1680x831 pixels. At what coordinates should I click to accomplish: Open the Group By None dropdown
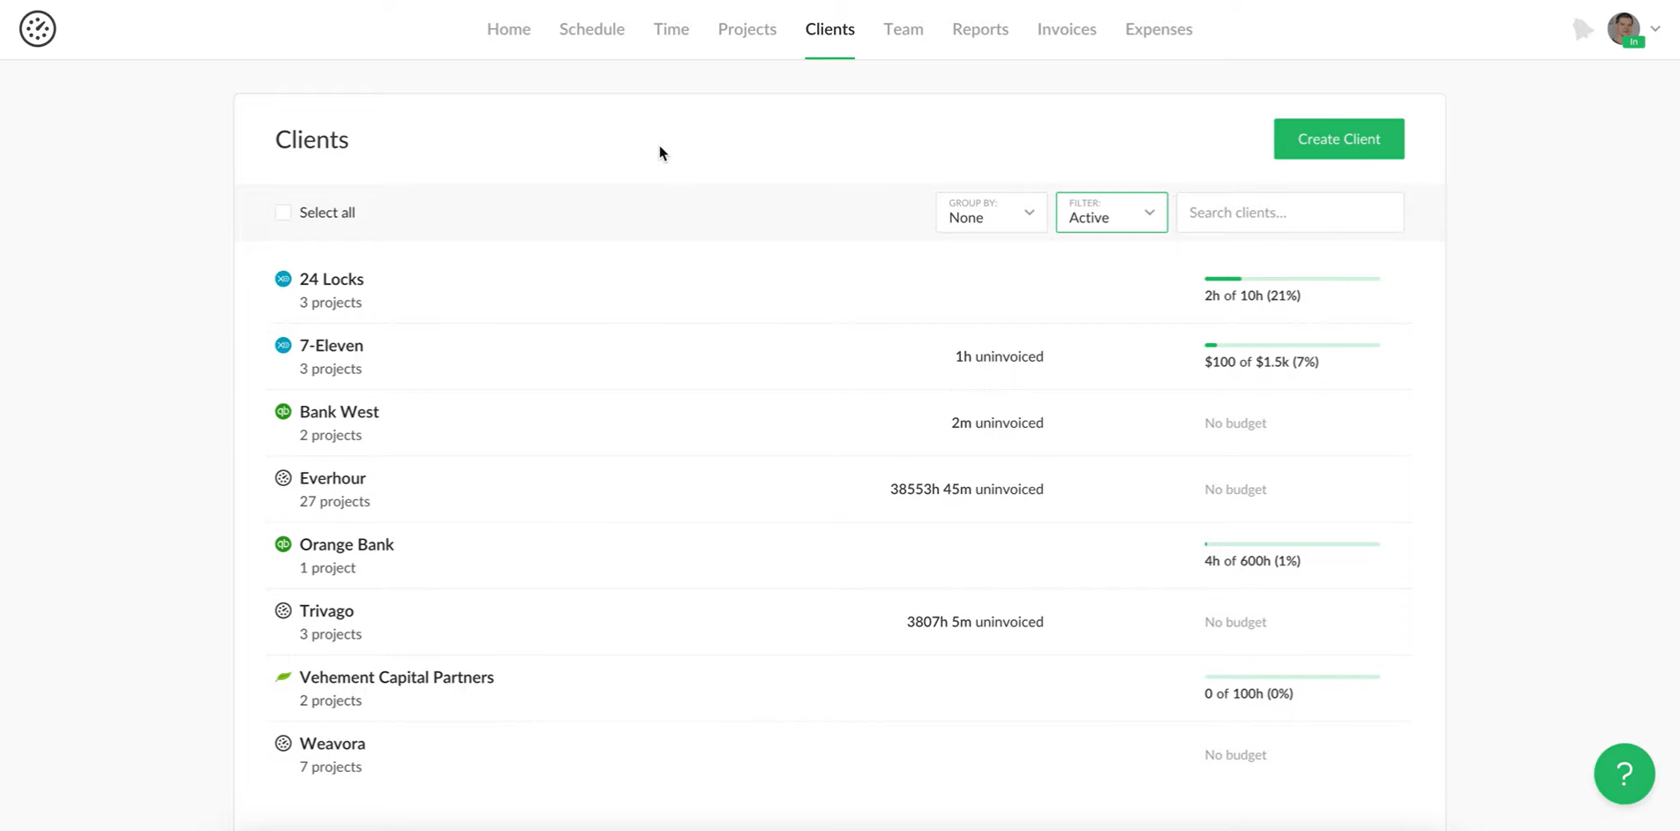pyautogui.click(x=992, y=213)
